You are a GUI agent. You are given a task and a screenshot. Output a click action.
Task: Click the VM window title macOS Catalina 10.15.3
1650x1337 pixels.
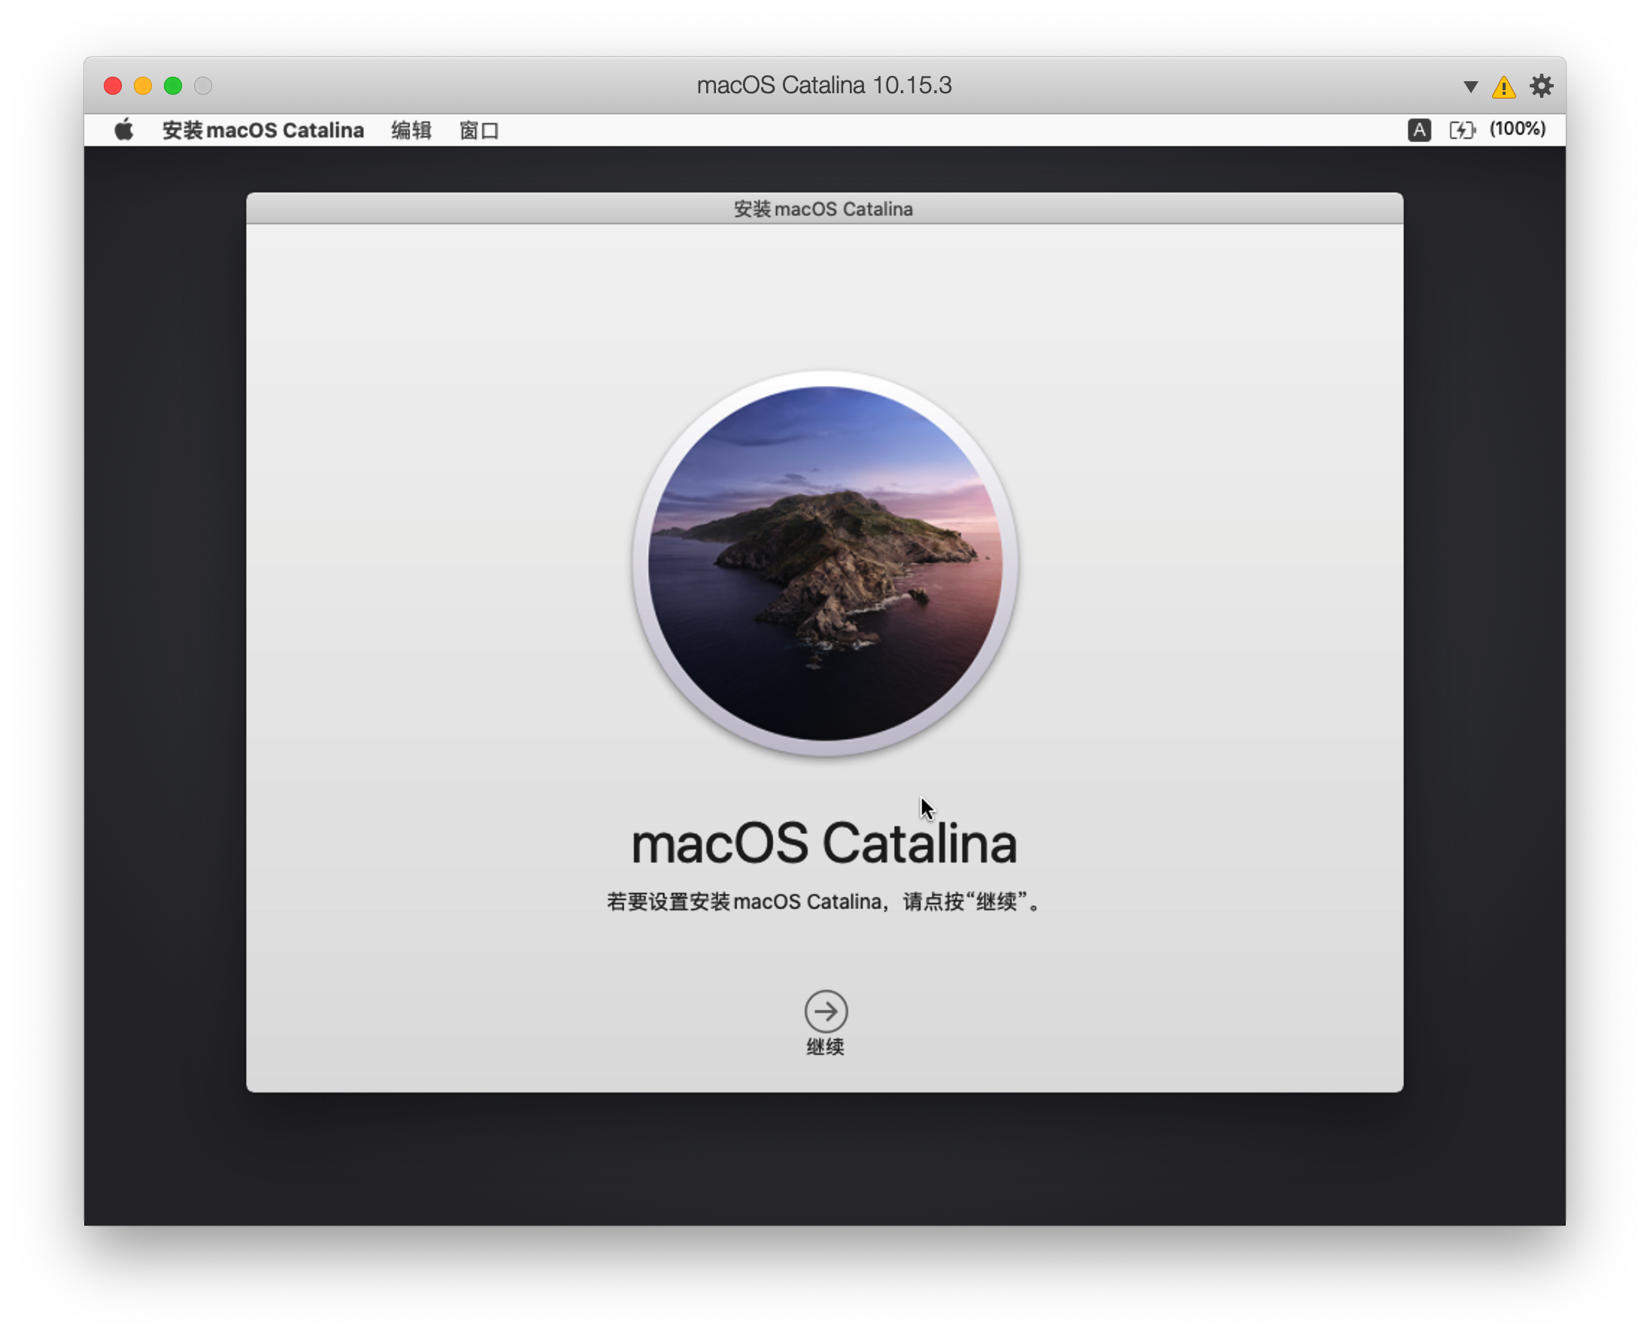824,85
